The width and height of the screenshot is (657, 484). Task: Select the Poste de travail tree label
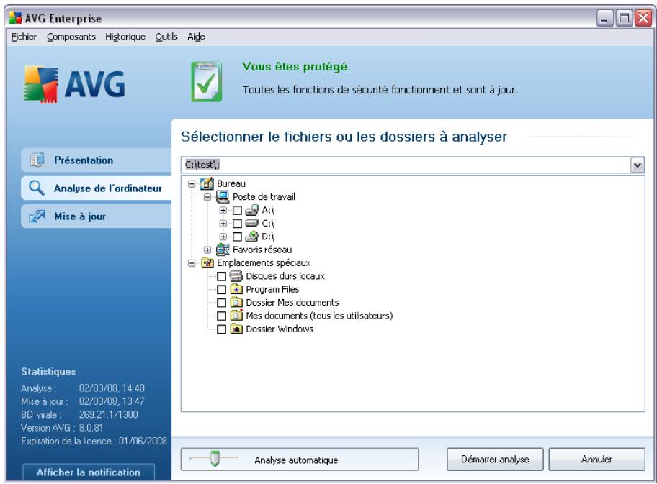[264, 196]
